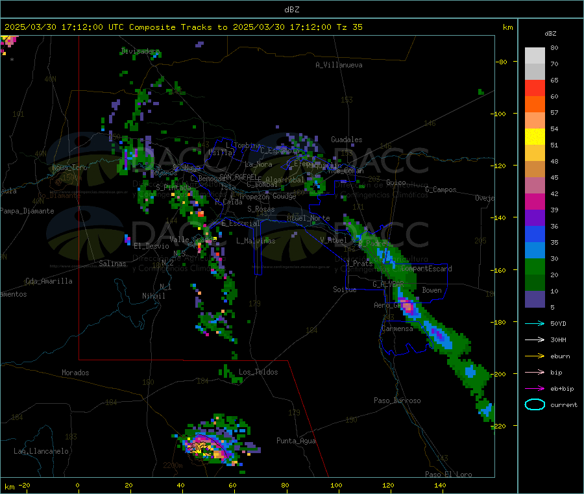The width and height of the screenshot is (584, 494).
Task: Click the 'Cda_Amarilla' map label
Action: pos(49,281)
